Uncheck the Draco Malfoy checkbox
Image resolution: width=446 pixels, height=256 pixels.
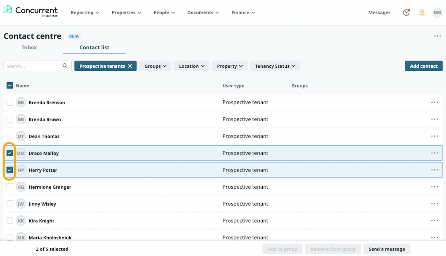click(x=10, y=153)
